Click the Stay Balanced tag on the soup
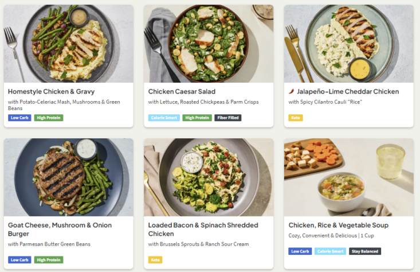This screenshot has height=272, width=420. point(365,251)
